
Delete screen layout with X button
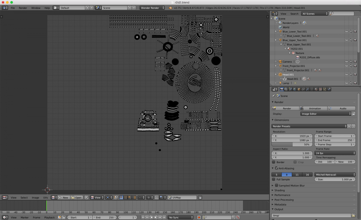tap(91, 8)
